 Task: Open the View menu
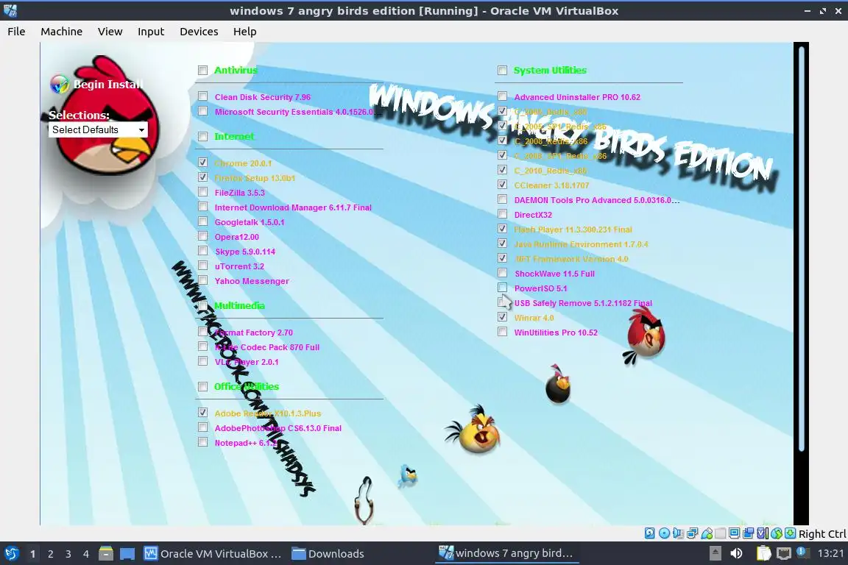(x=110, y=32)
